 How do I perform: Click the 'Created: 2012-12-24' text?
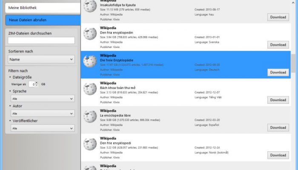click(x=207, y=147)
